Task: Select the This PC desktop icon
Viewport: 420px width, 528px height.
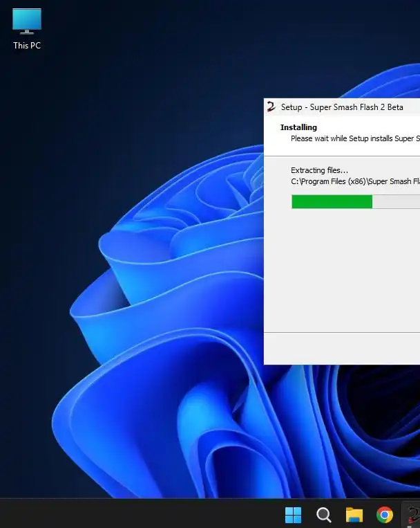Action: coord(27,29)
